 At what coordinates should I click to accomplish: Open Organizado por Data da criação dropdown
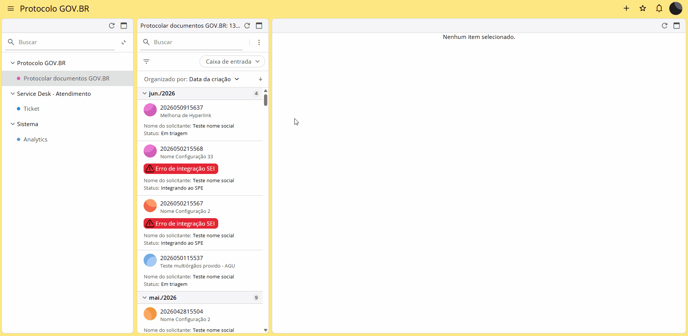pyautogui.click(x=192, y=79)
